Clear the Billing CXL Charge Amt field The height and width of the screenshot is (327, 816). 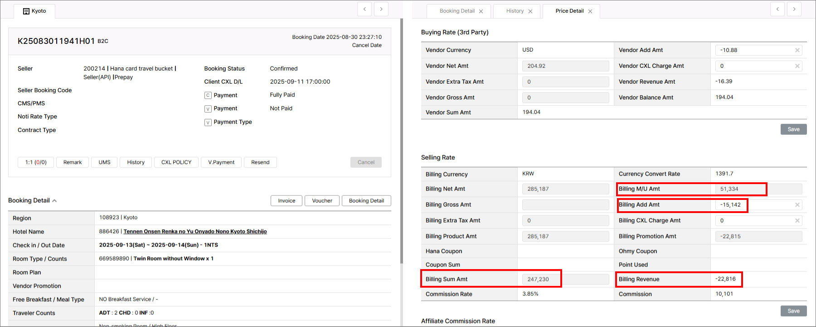pyautogui.click(x=797, y=221)
